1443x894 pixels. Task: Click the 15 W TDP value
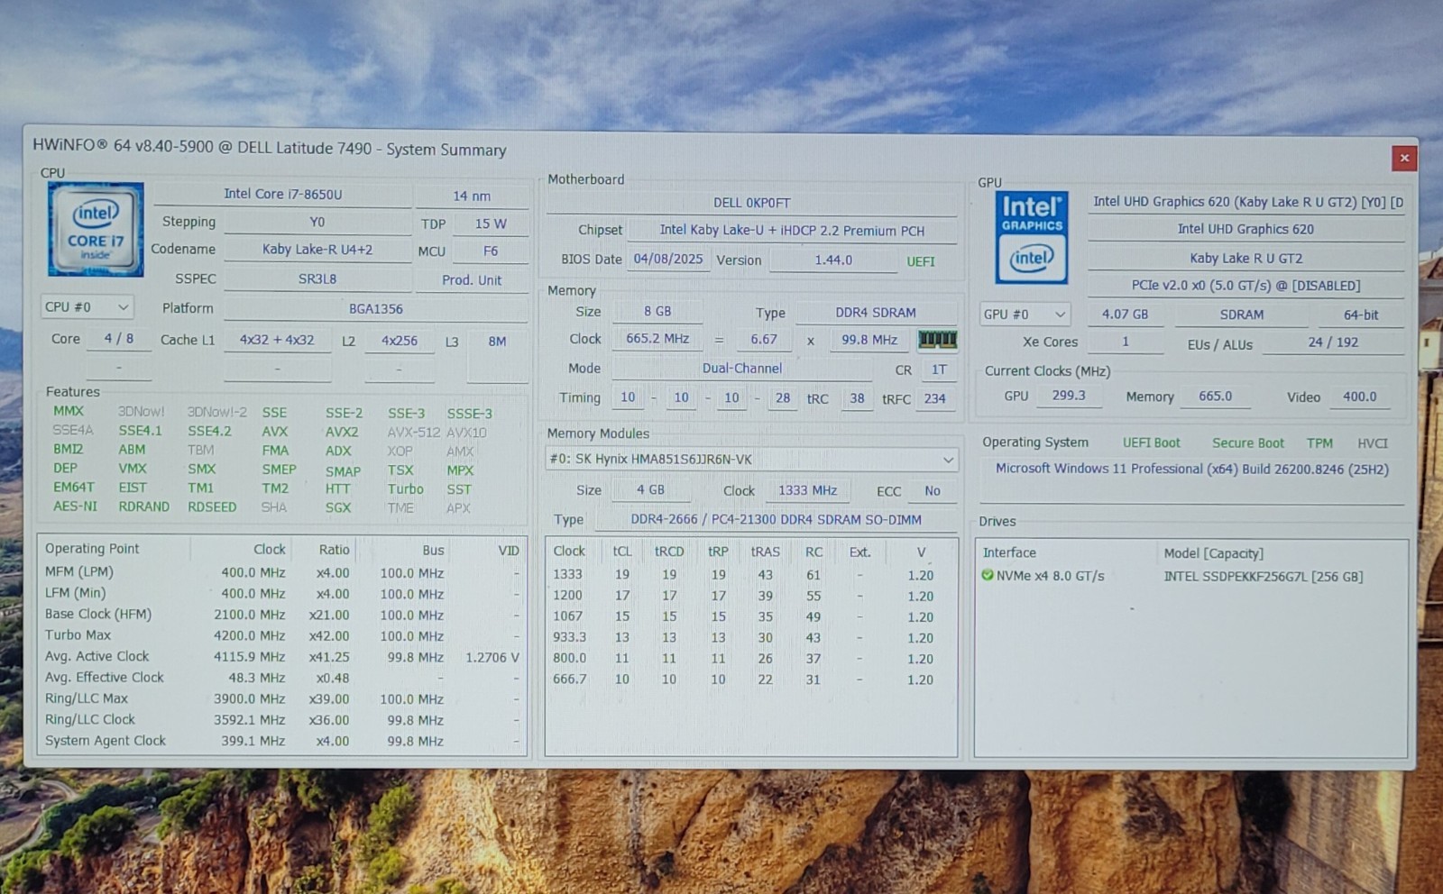491,223
